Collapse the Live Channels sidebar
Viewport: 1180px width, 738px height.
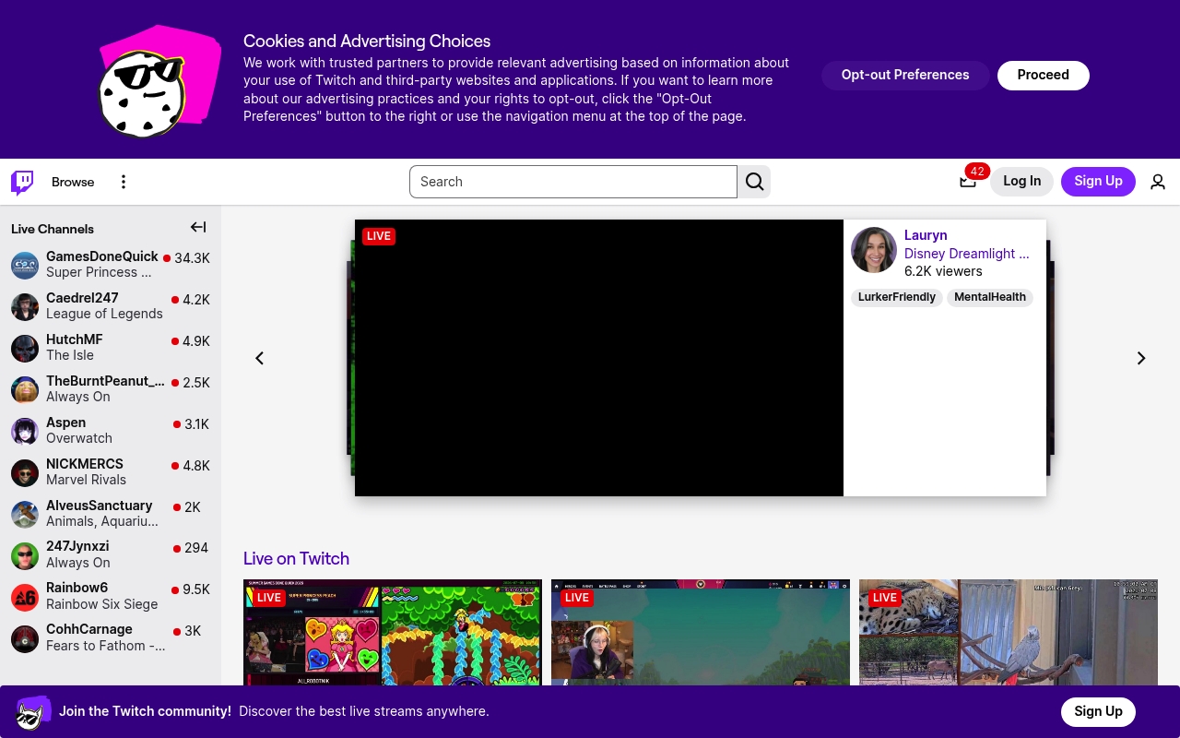(198, 227)
